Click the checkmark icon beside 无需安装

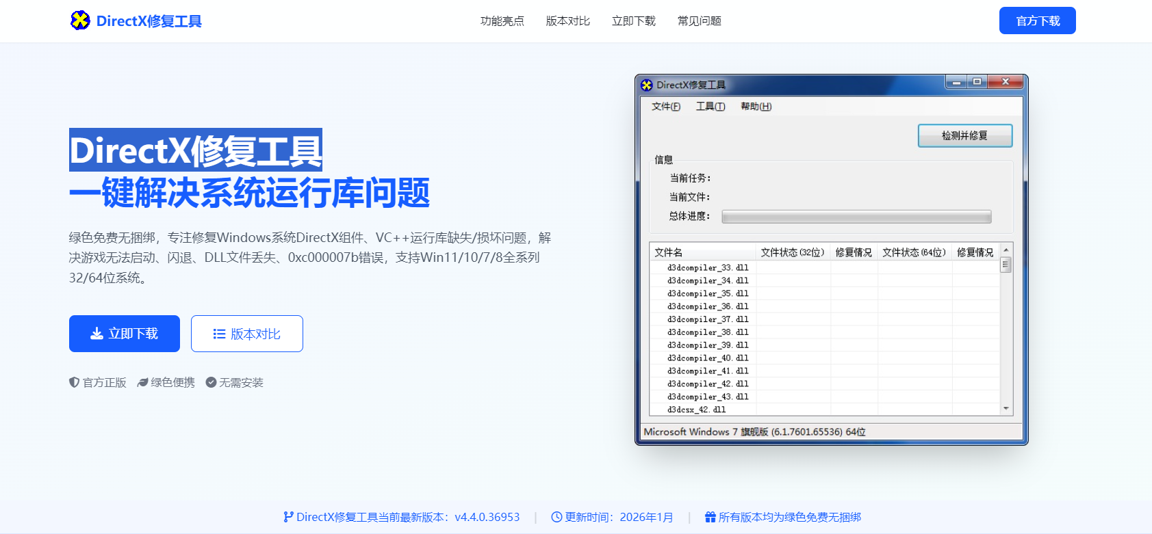tap(211, 382)
